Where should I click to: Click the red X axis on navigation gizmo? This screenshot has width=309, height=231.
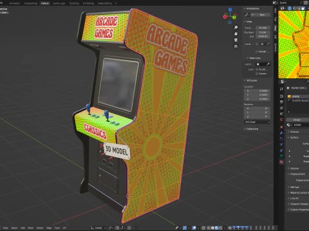(x=225, y=17)
